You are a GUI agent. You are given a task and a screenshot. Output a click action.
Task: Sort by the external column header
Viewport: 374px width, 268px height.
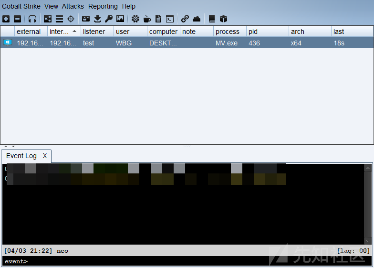click(x=31, y=32)
